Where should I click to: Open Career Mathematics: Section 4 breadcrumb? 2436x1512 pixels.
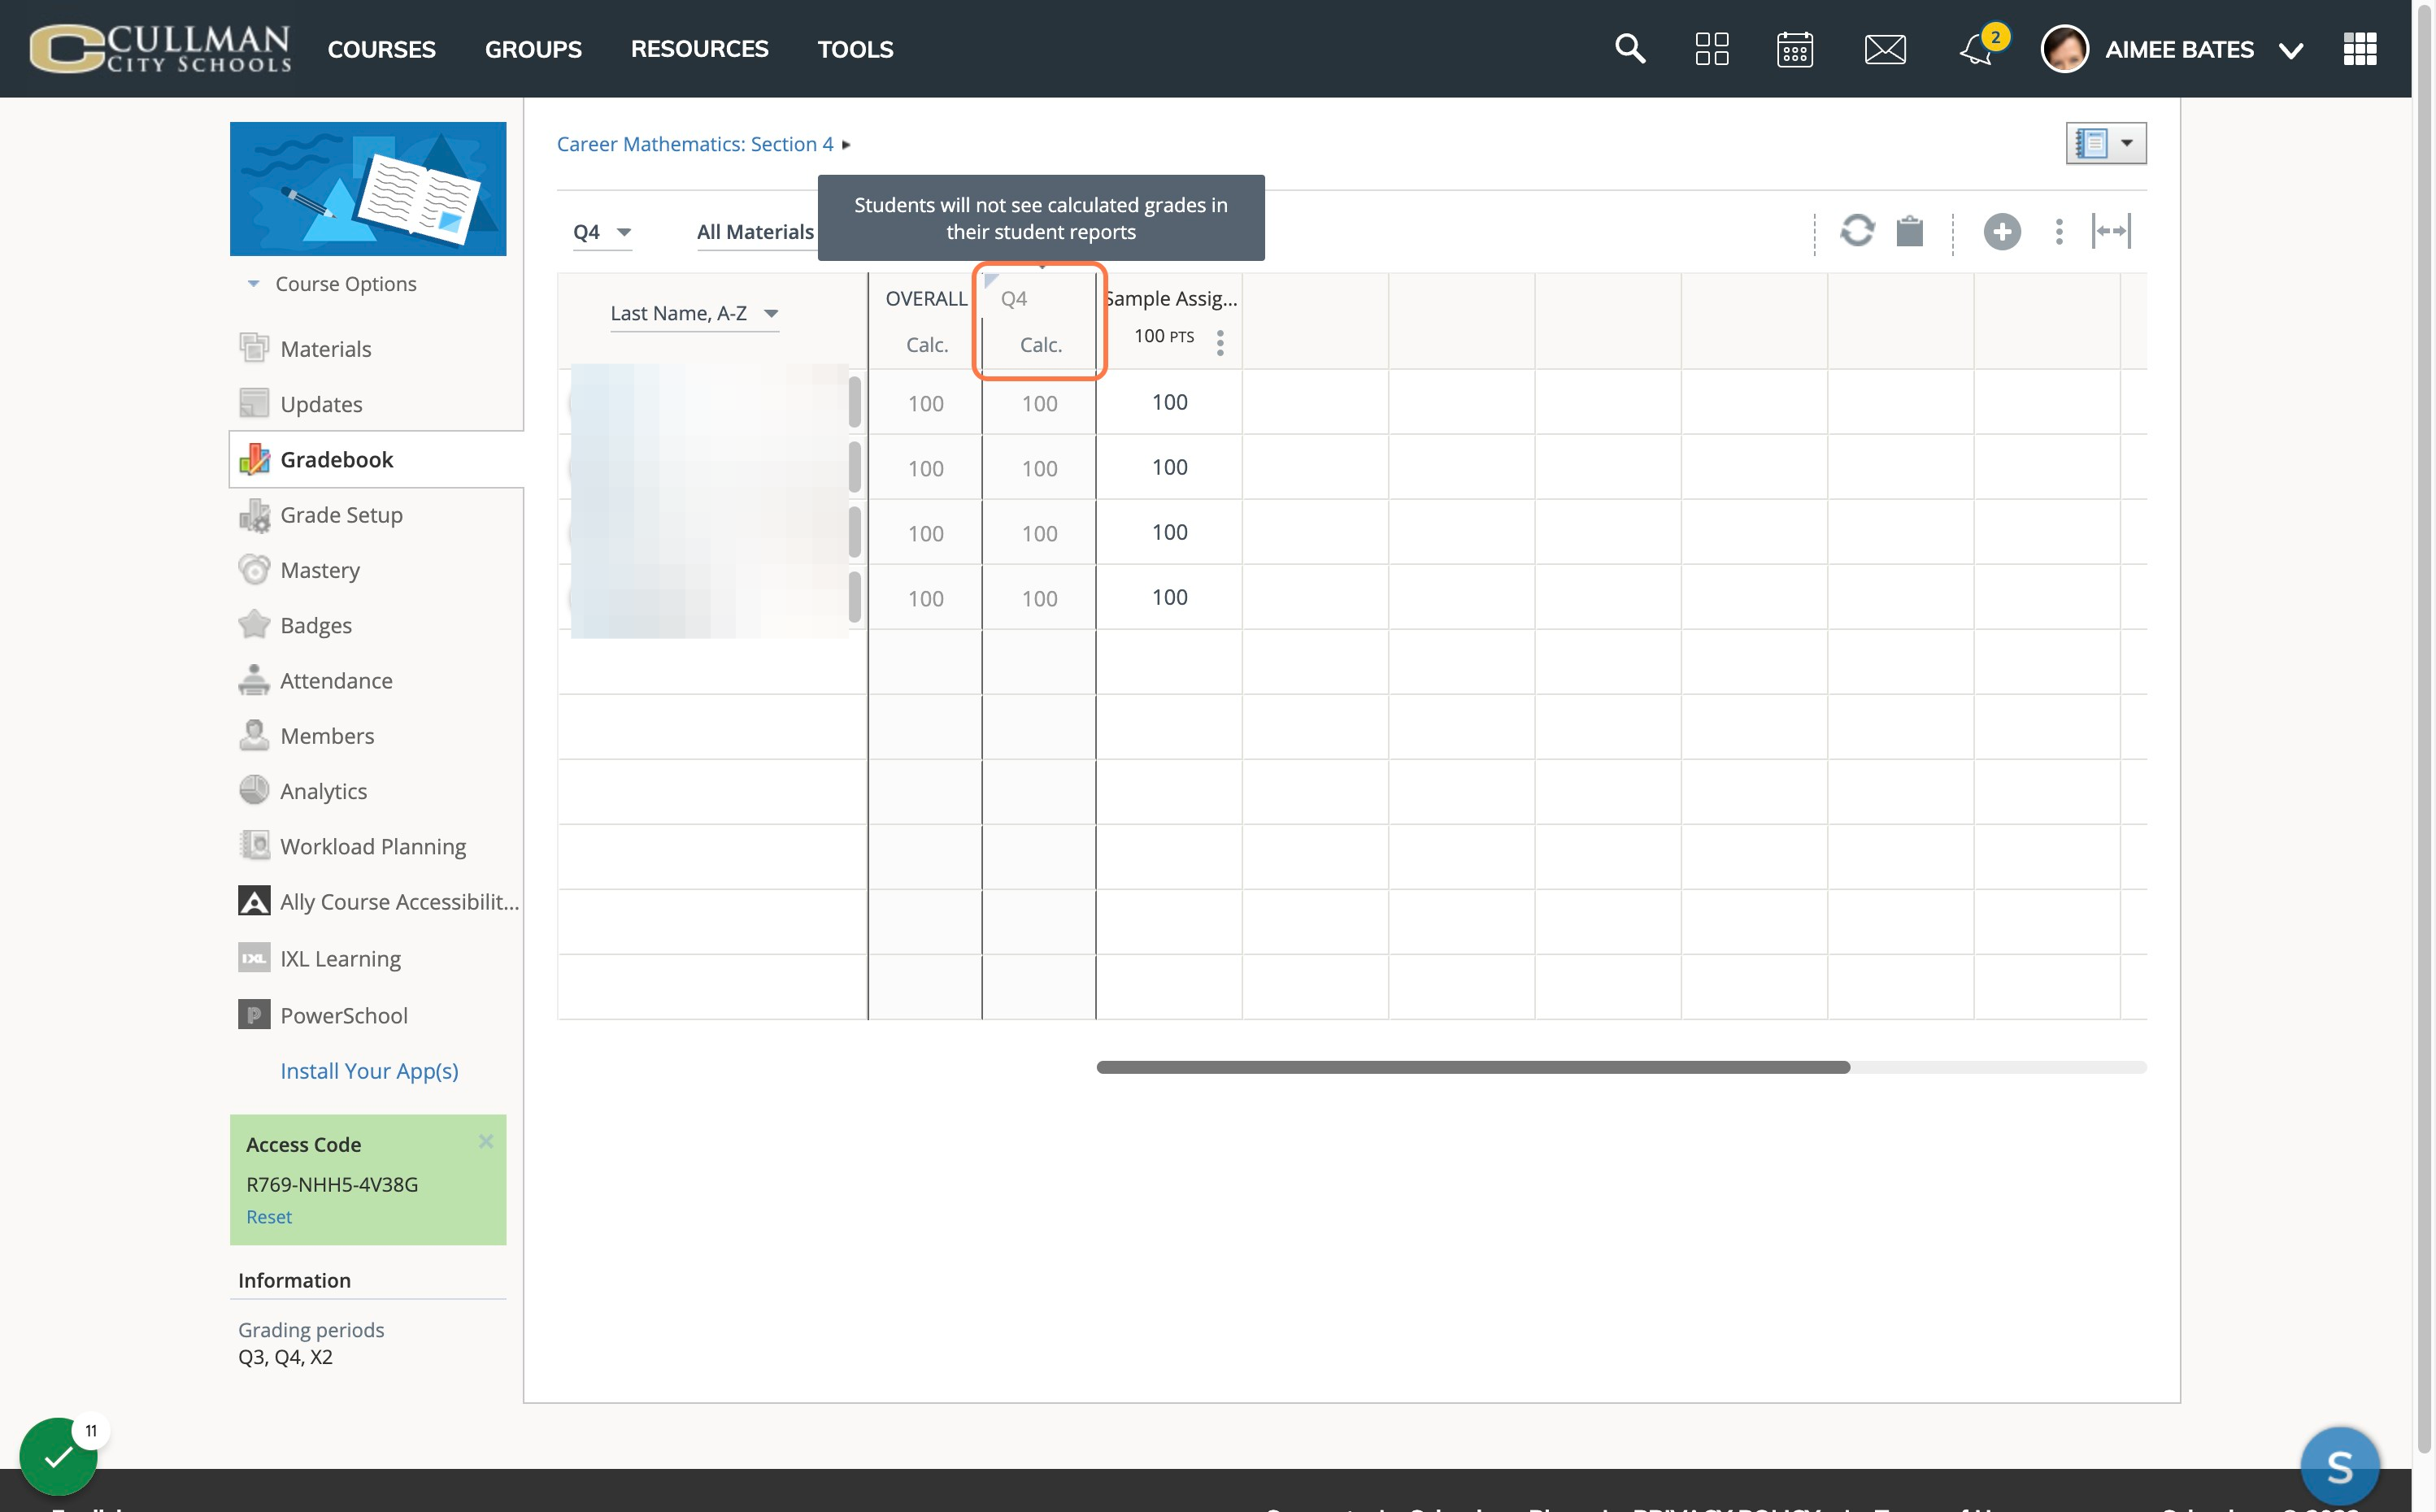(x=695, y=144)
